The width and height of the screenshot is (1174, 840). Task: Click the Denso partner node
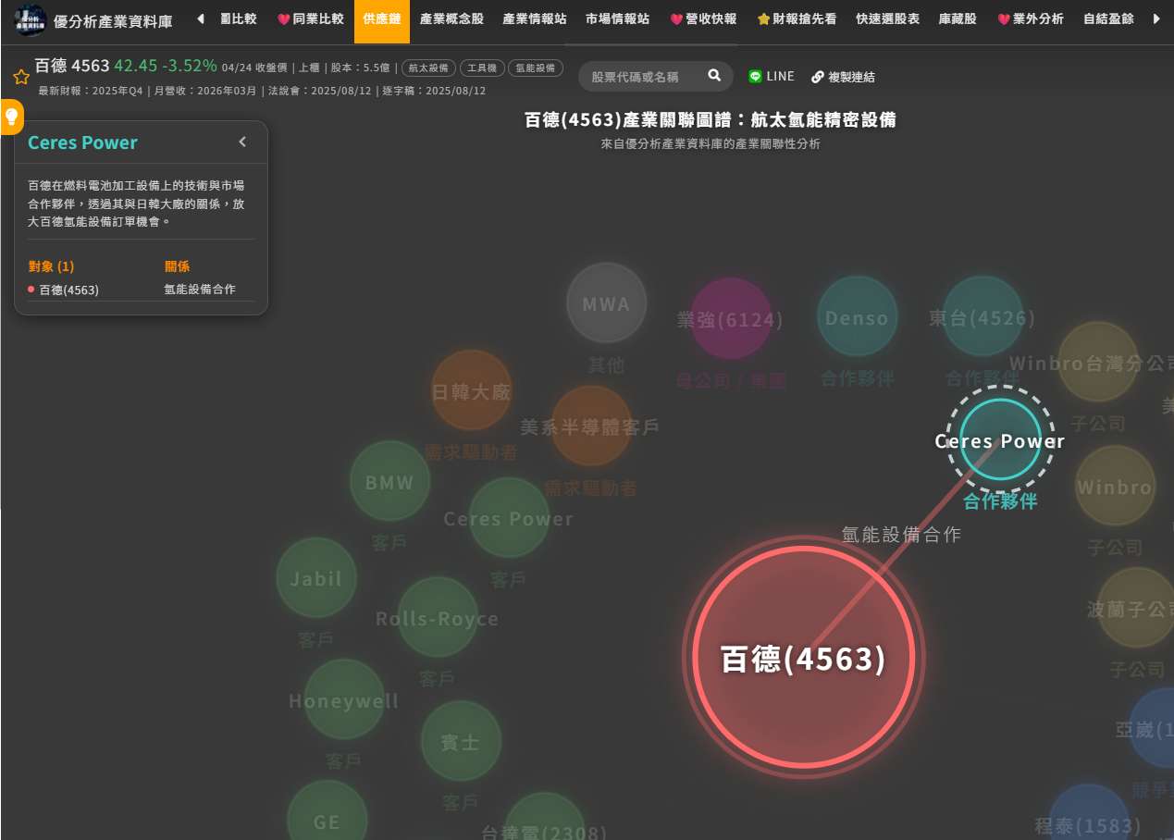tap(857, 317)
